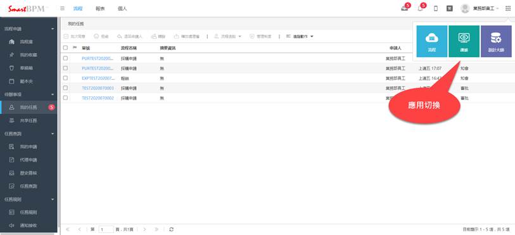Tick the select-all checkbox in table header
515x235 pixels.
click(65, 48)
